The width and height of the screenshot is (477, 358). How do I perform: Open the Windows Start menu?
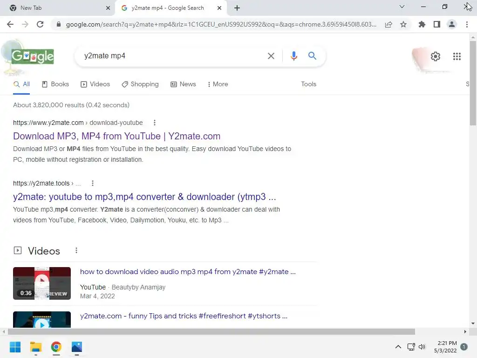pyautogui.click(x=15, y=347)
